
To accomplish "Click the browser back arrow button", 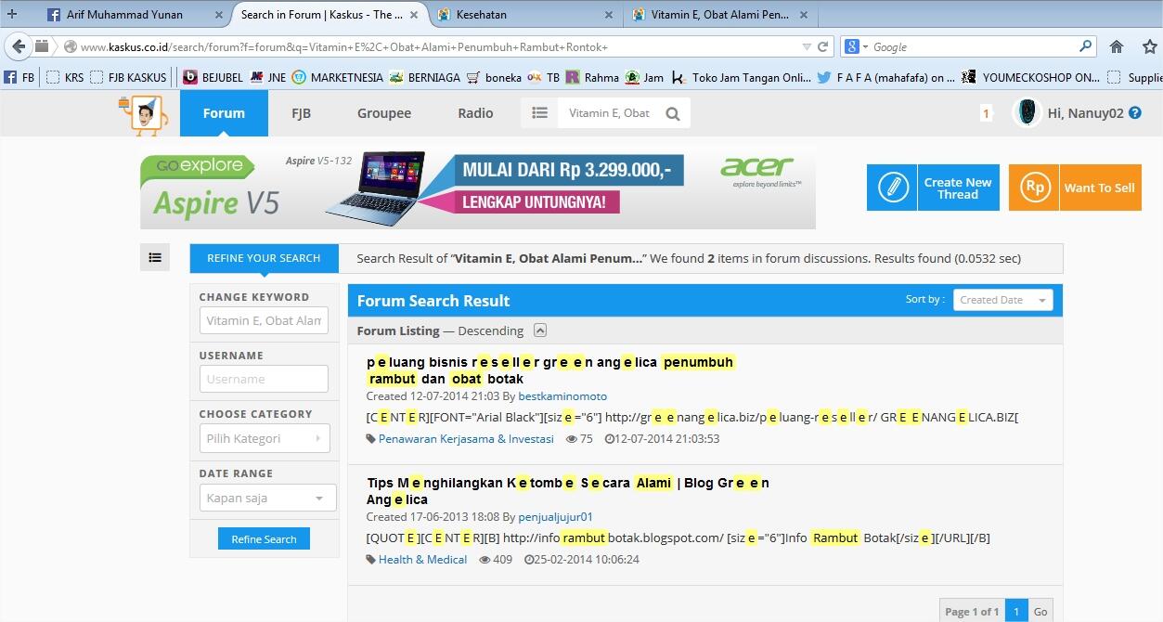I will 19,46.
